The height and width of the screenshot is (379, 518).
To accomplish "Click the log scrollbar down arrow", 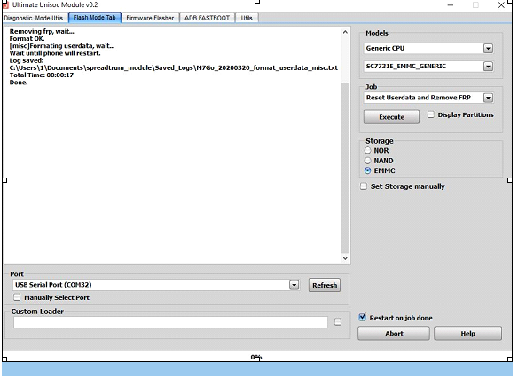I will coord(345,258).
